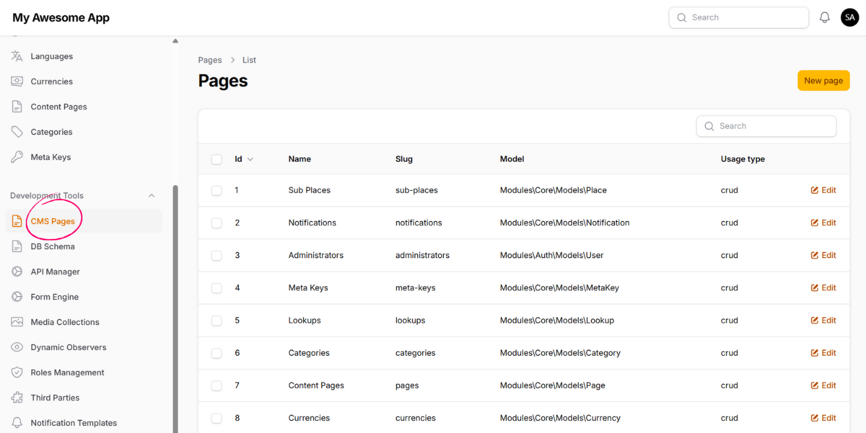Click the notifications bell icon

pos(824,18)
